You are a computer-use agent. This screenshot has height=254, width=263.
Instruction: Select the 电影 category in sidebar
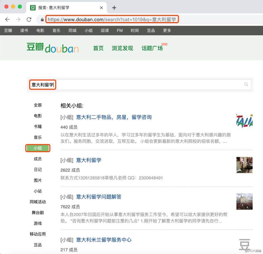point(38,116)
